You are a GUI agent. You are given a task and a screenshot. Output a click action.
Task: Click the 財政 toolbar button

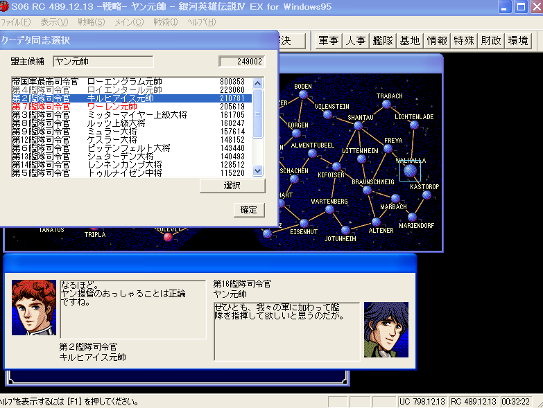(491, 41)
